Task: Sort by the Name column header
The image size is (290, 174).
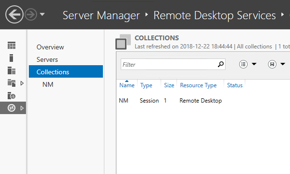Action: [127, 85]
